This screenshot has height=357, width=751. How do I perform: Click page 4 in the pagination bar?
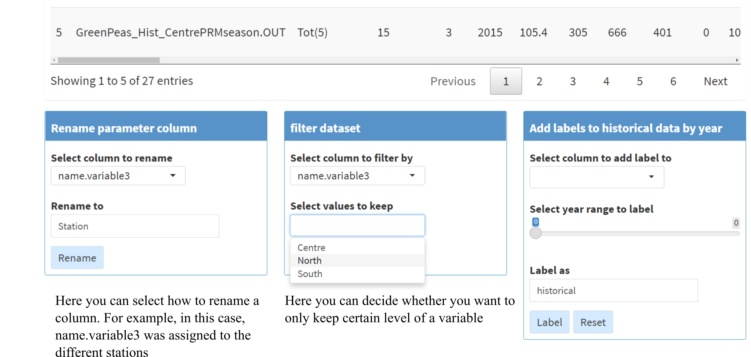pos(606,81)
